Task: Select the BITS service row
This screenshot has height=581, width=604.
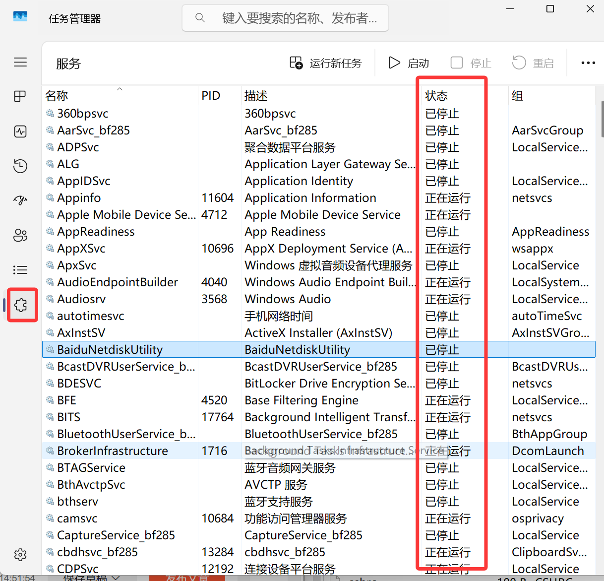Action: click(x=318, y=417)
